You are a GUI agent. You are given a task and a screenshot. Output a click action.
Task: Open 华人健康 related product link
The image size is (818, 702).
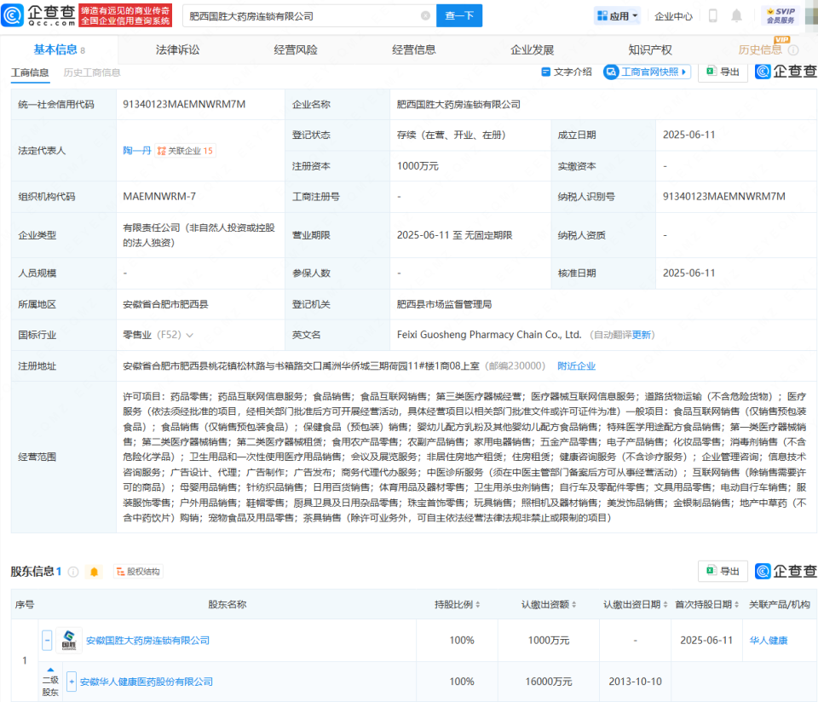click(769, 641)
